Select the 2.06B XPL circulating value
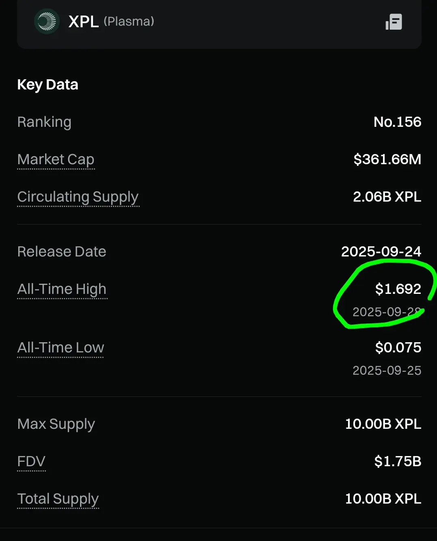Viewport: 437px width, 541px height. tap(387, 197)
